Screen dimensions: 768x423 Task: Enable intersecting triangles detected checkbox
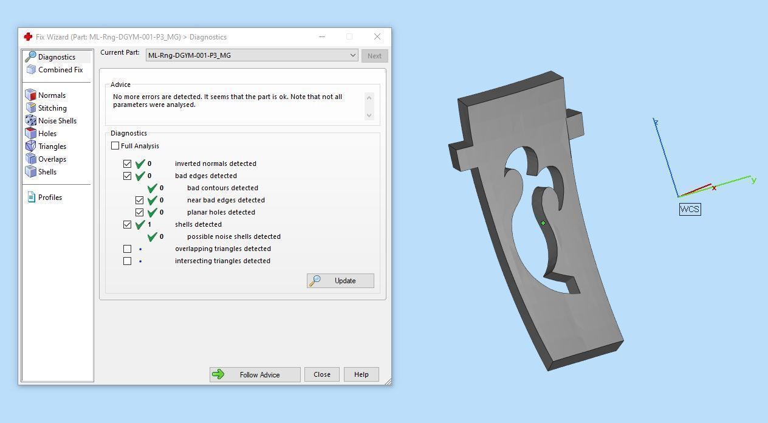click(127, 261)
